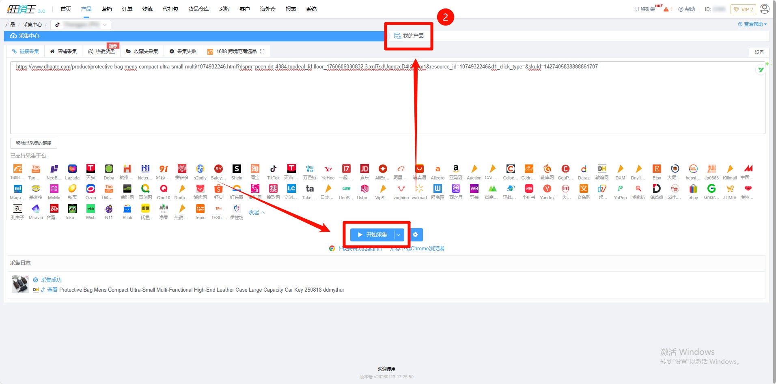Click the collected product thumbnail image
This screenshot has width=776, height=384.
point(20,284)
